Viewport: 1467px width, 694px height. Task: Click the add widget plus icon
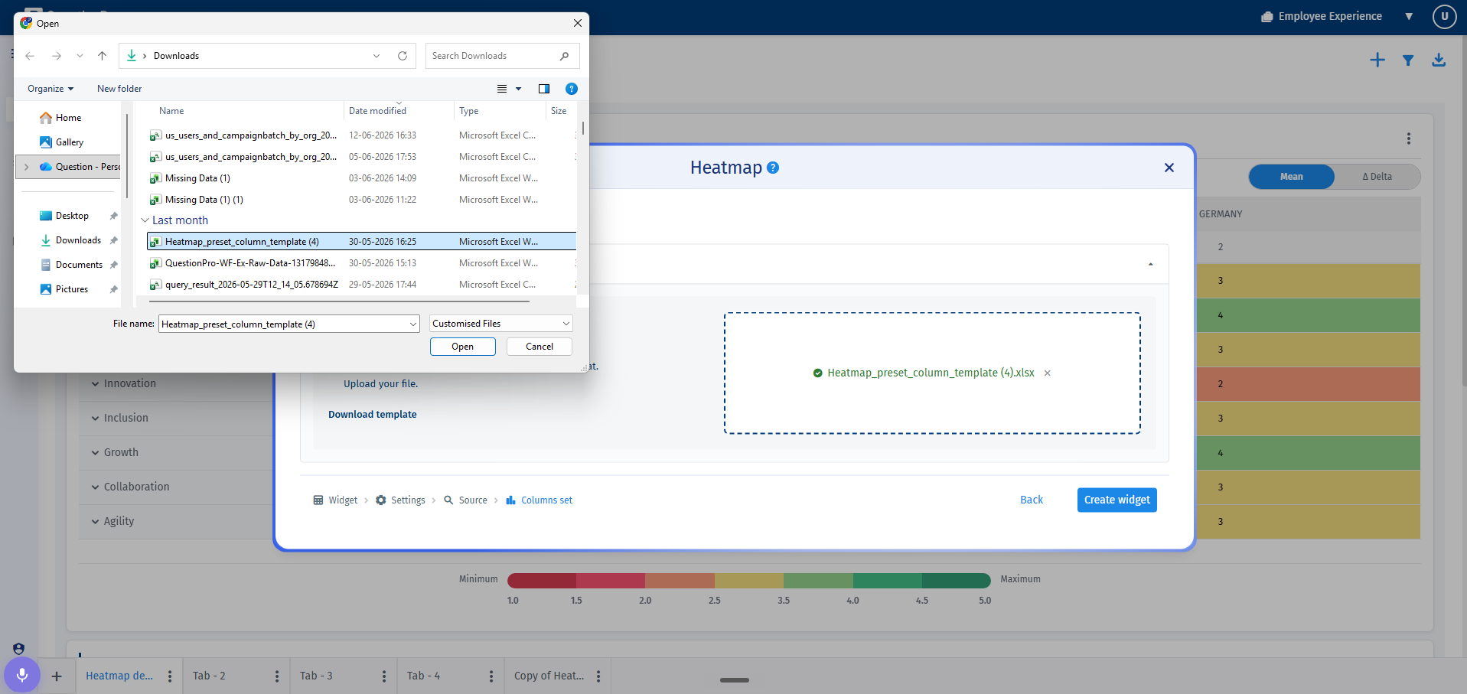[1377, 60]
